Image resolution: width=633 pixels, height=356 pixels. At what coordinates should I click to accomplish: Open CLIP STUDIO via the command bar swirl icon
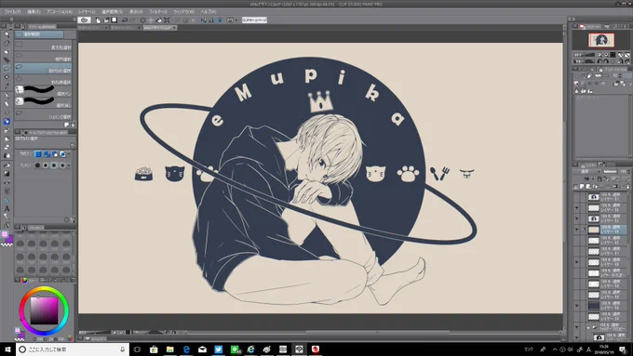coord(85,20)
